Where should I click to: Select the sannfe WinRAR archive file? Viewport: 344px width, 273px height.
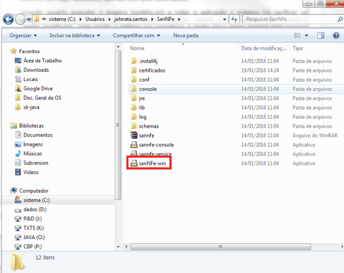pos(142,135)
